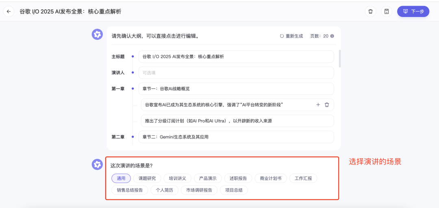Click the 页数: 20 page count
This screenshot has width=439, height=208.
pyautogui.click(x=319, y=36)
